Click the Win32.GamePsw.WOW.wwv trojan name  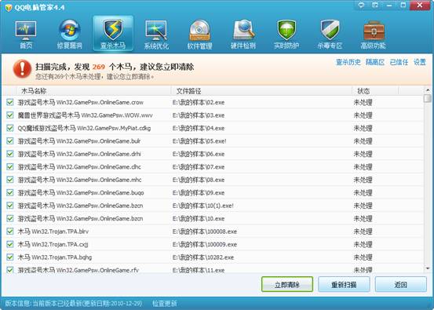[x=117, y=115]
